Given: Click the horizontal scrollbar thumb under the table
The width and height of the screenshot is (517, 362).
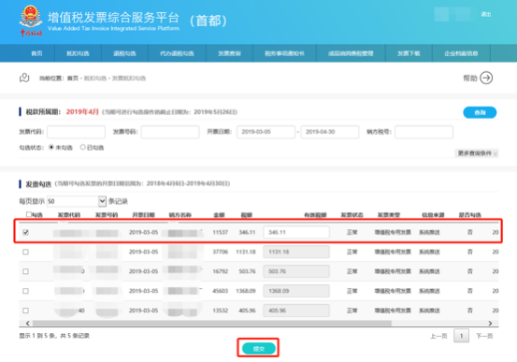Looking at the screenshot, I should coord(211,323).
